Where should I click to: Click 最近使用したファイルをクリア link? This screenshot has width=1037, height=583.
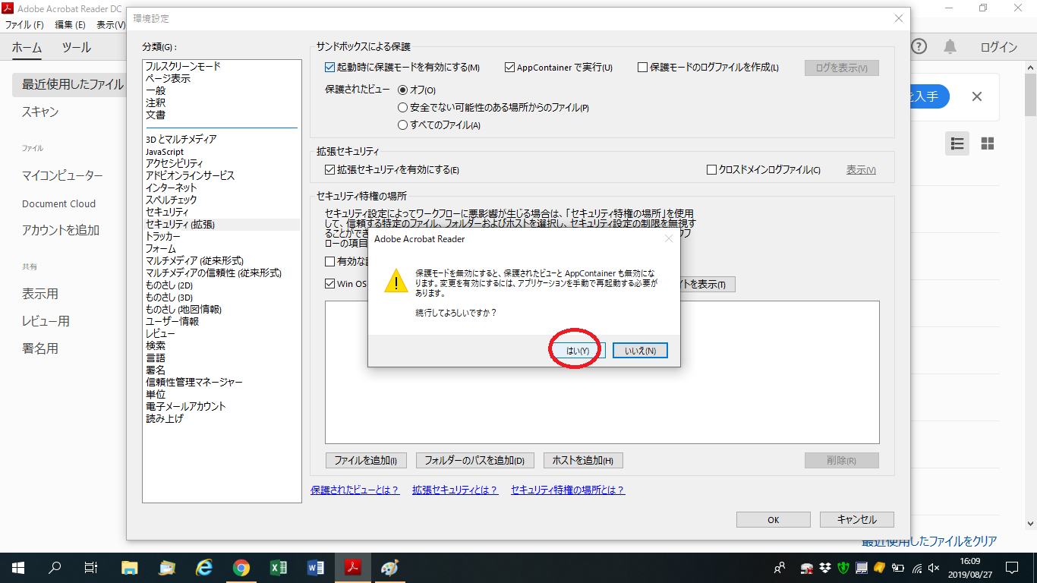[929, 541]
